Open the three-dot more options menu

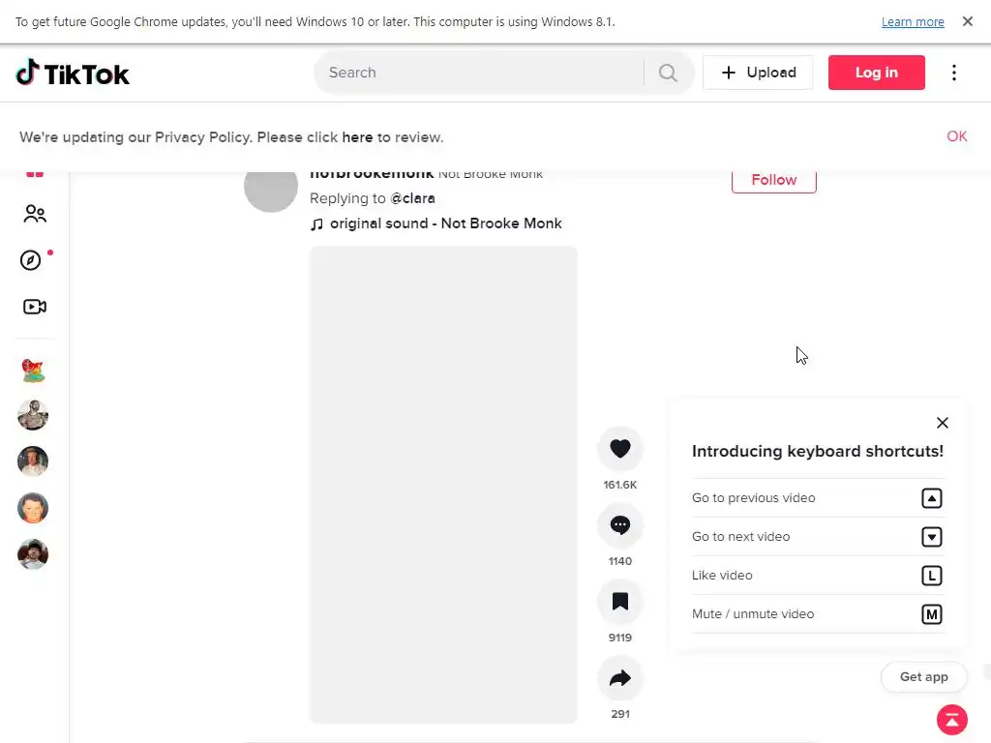point(954,73)
